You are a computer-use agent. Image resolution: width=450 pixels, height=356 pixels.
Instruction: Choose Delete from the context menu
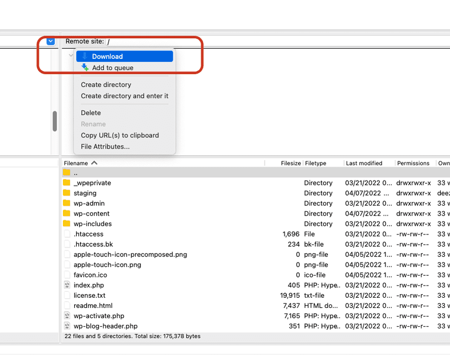[x=91, y=112]
